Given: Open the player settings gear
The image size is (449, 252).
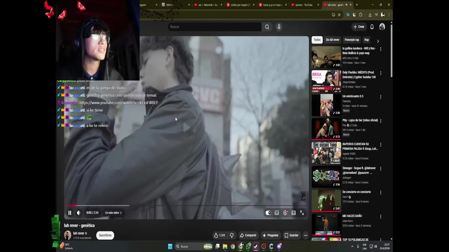Looking at the screenshot, I should pos(285,213).
